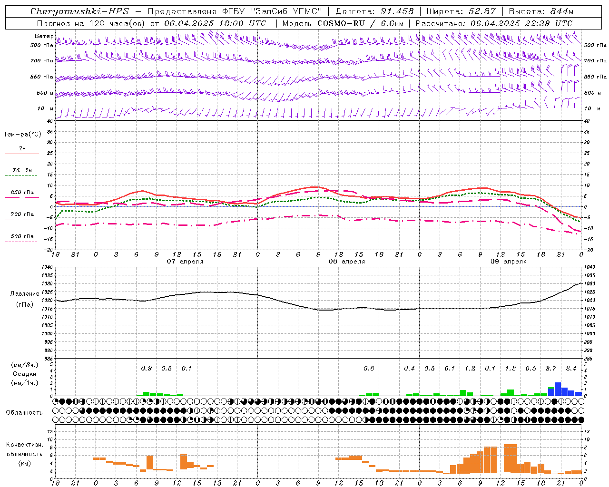
Task: Click the 0.9 precipitation total value
Action: tap(147, 369)
